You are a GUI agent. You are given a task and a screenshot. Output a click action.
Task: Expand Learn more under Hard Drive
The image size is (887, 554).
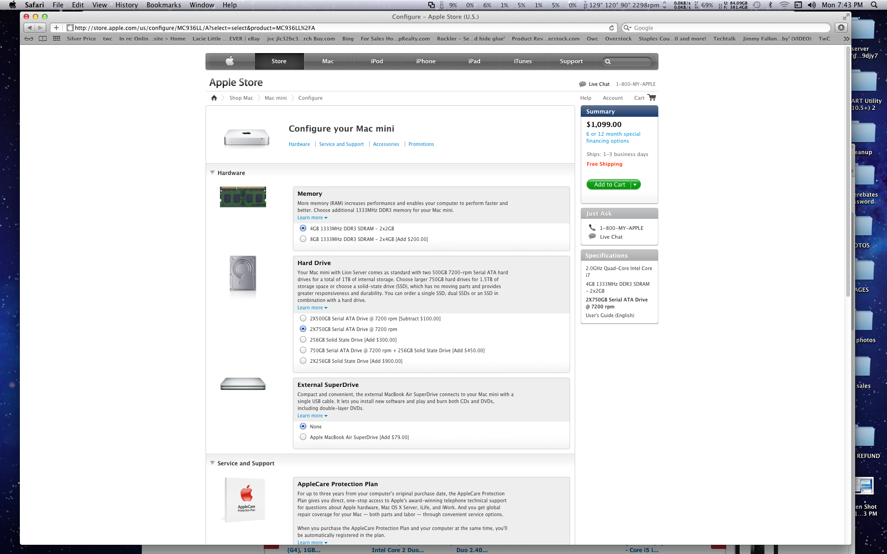[312, 307]
